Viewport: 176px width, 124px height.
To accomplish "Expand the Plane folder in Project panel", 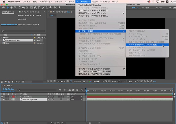I will (1, 38).
